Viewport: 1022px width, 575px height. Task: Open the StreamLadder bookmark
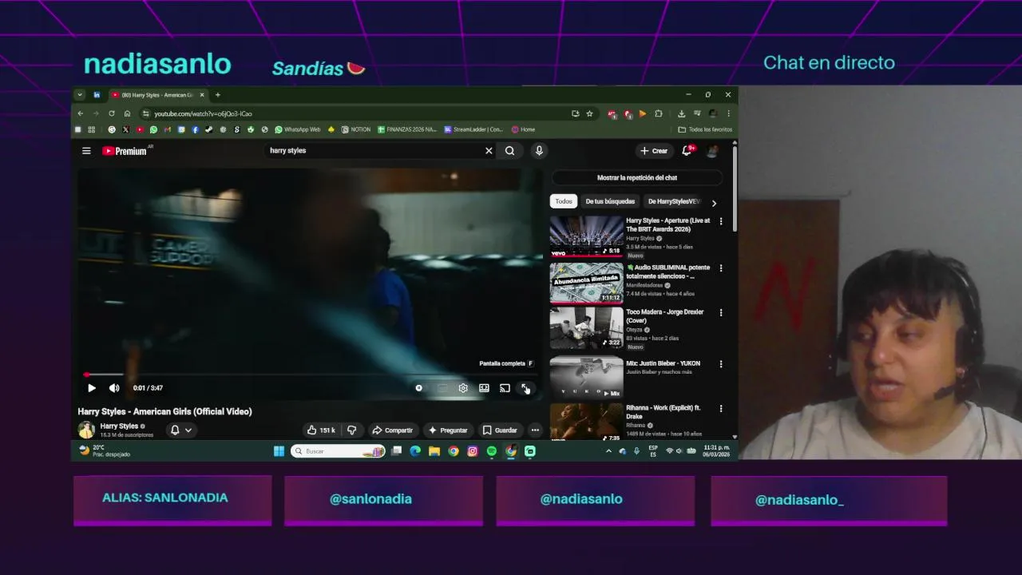(x=473, y=129)
